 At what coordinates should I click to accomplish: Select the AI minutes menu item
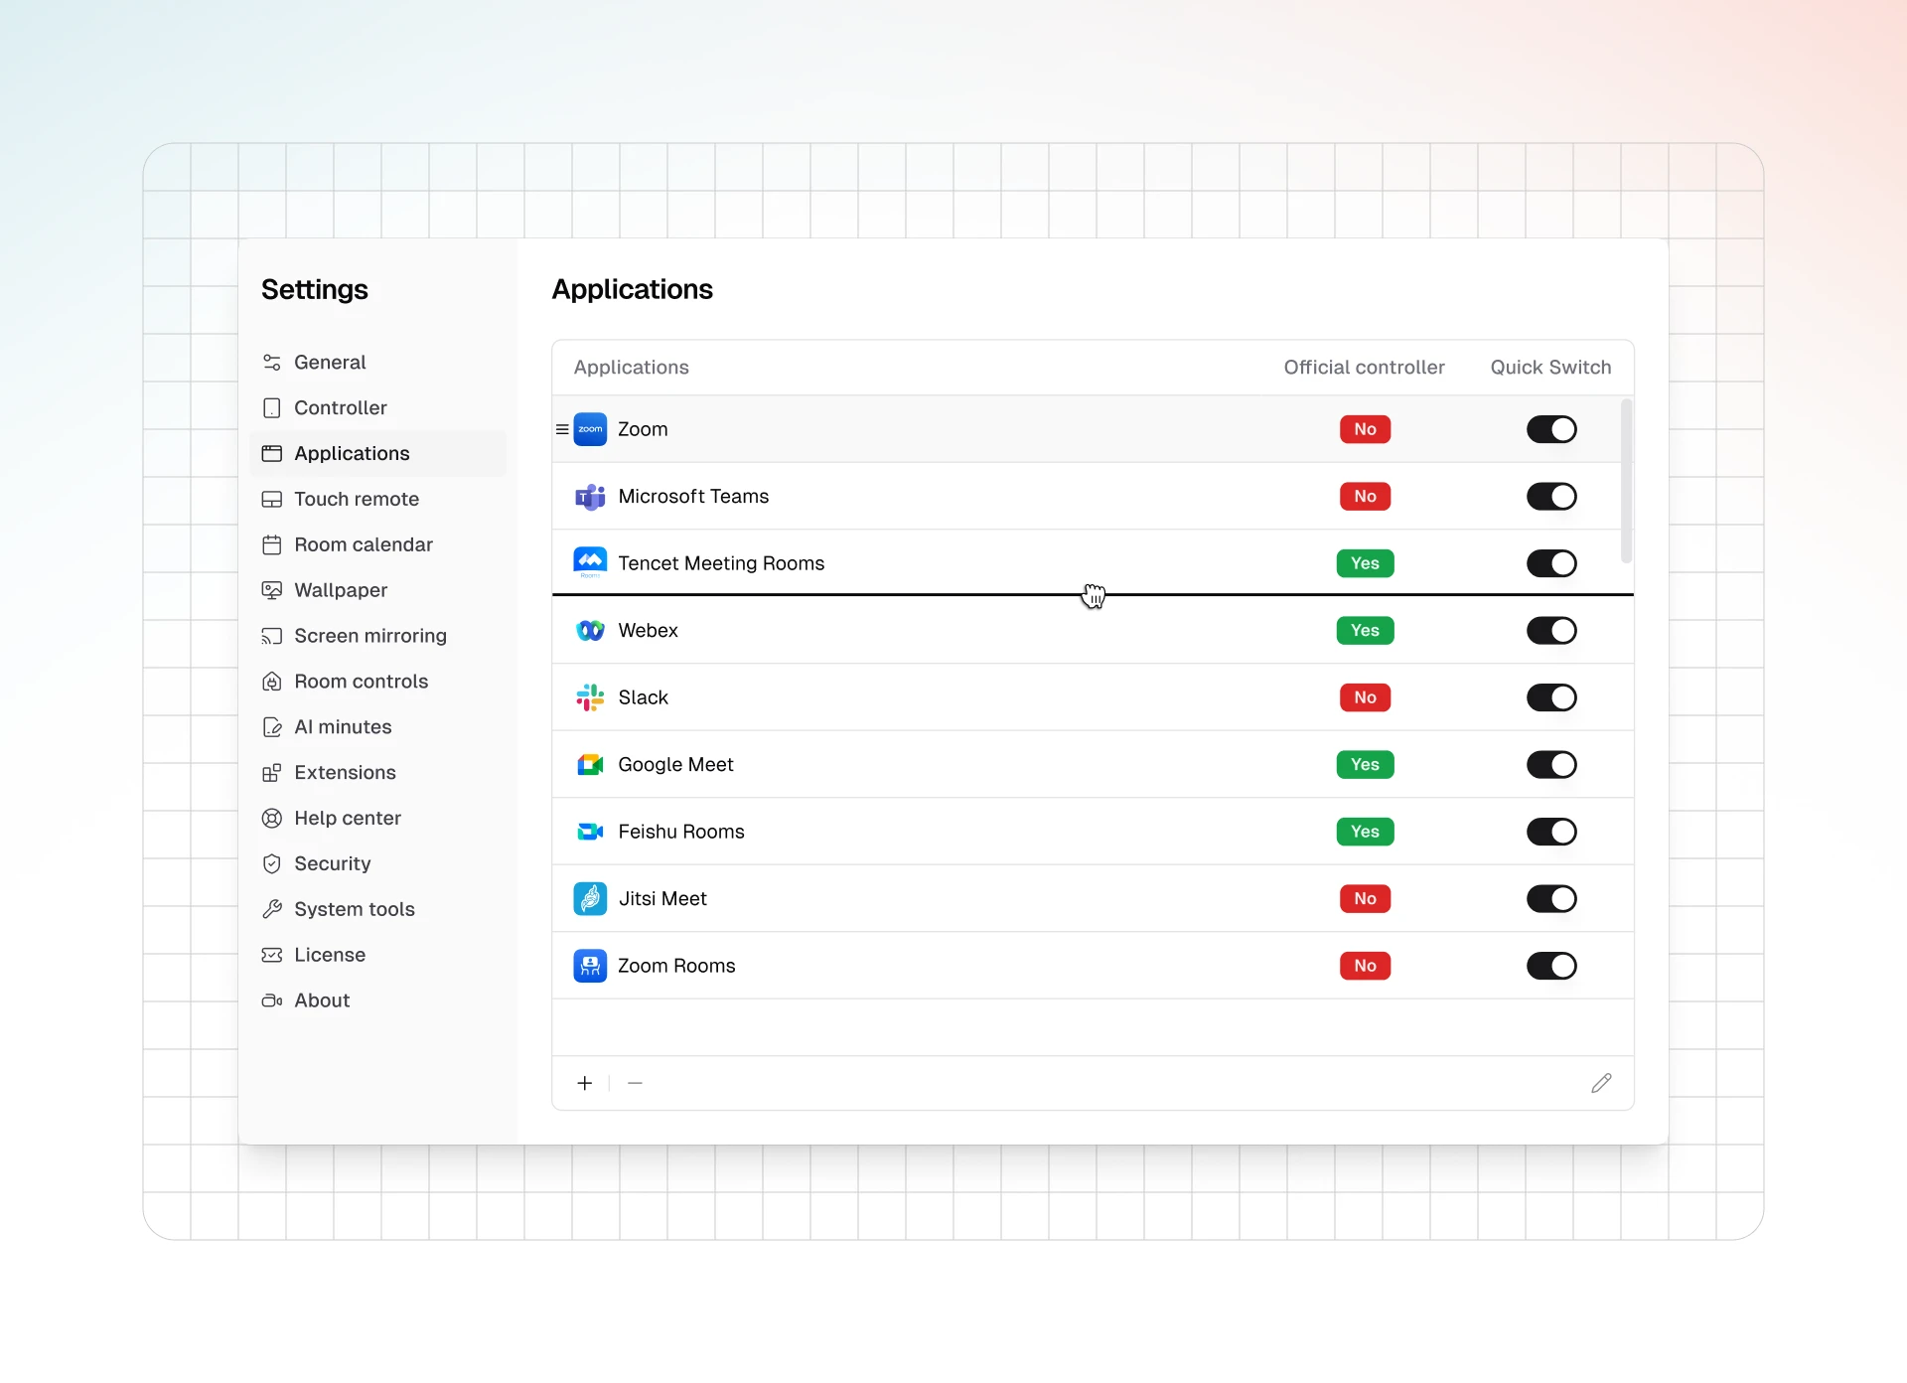pyautogui.click(x=342, y=727)
